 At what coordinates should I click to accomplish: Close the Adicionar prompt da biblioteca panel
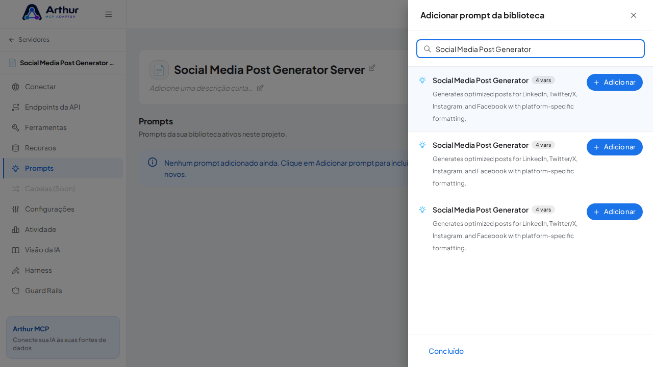(634, 15)
